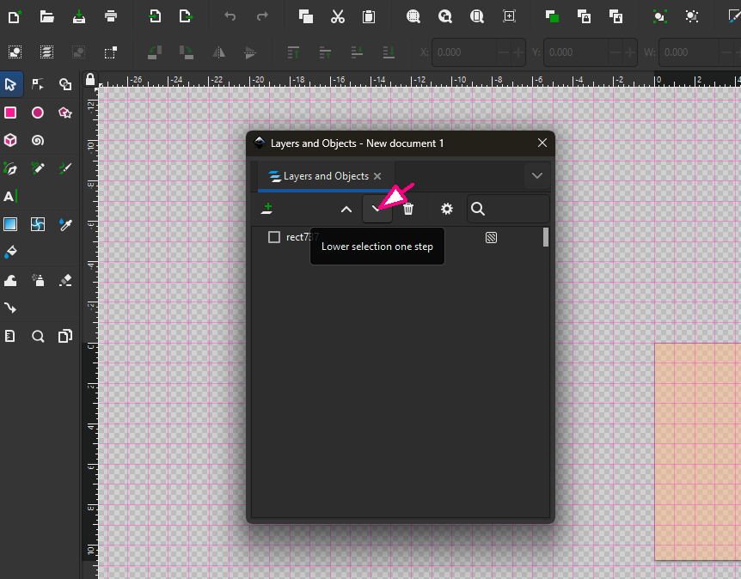Increase the X value with plus button
The height and width of the screenshot is (579, 741).
[x=518, y=52]
